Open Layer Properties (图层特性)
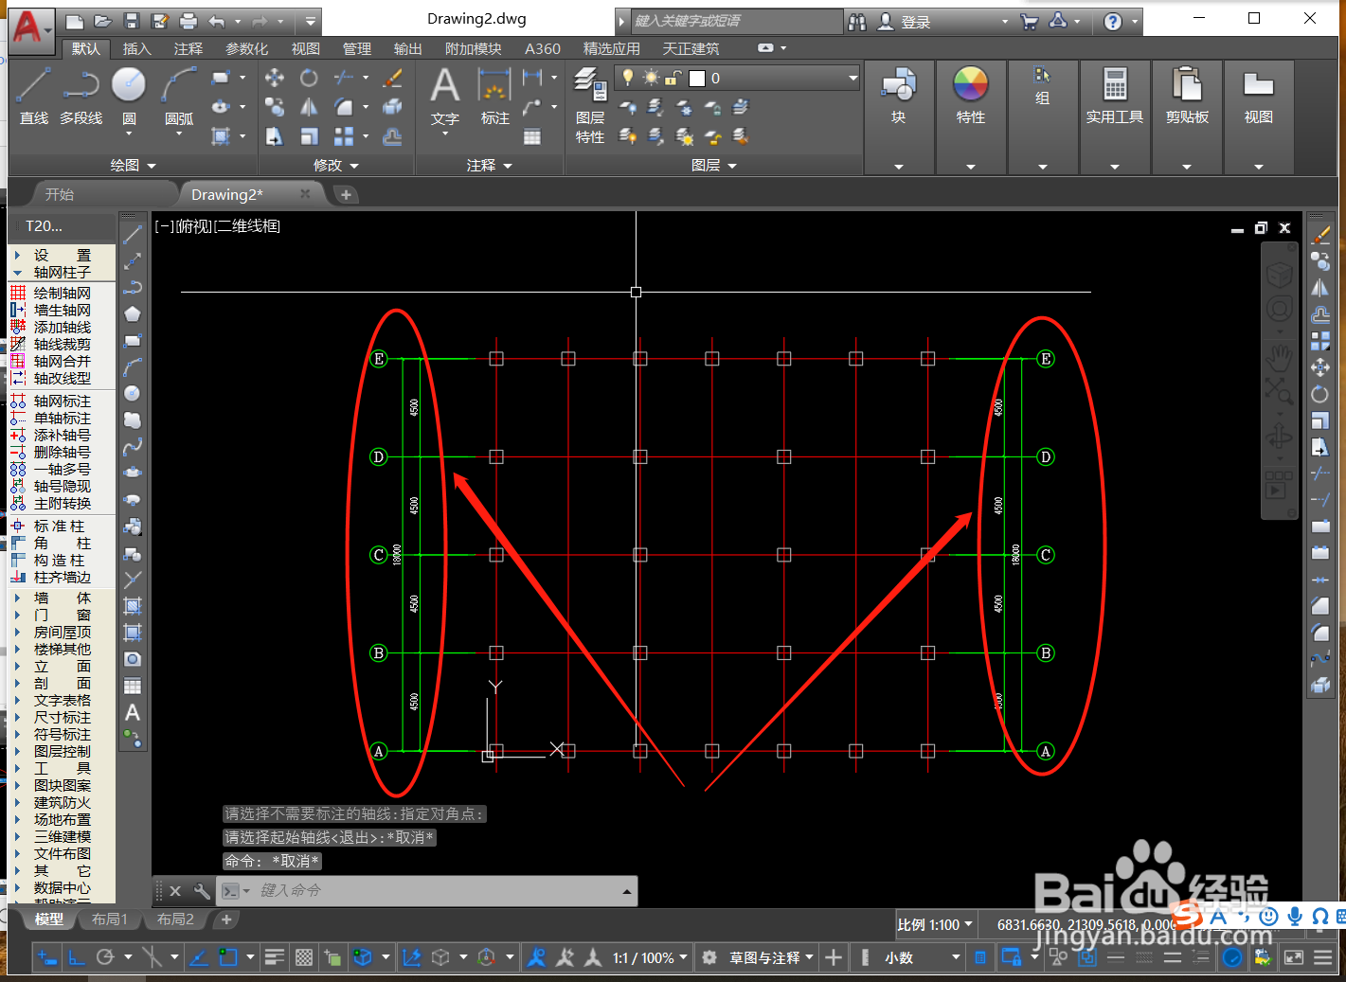This screenshot has width=1346, height=982. coord(590,106)
